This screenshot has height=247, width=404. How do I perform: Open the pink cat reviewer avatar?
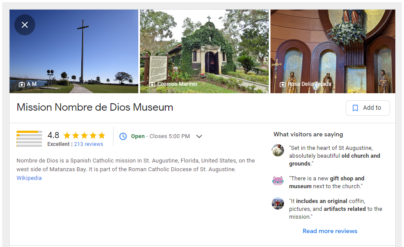(x=278, y=181)
